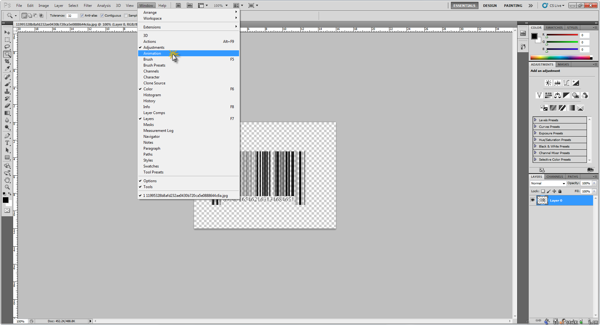Open the layer blend mode dropdown

tap(548, 183)
